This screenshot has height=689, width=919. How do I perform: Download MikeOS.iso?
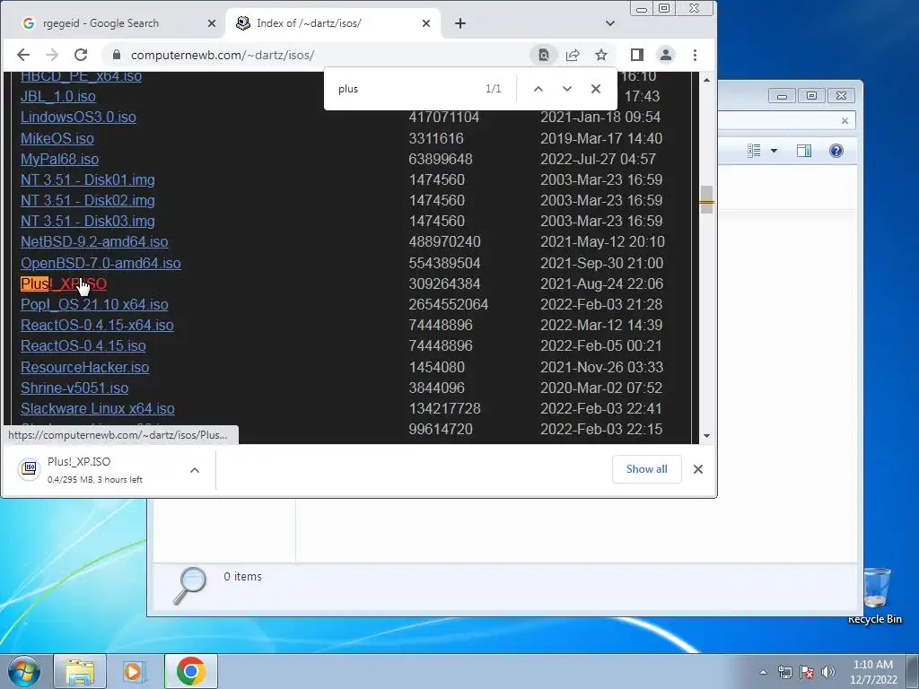[x=57, y=138]
